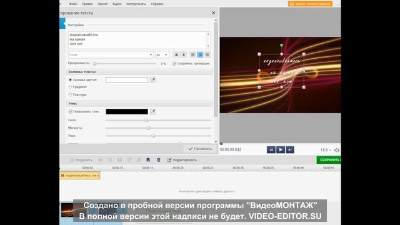Select the yellow text clip on timeline
The image size is (400, 225).
(x=80, y=176)
